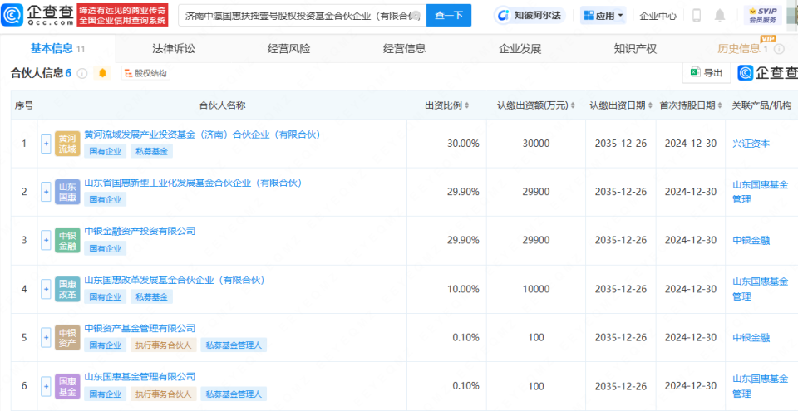This screenshot has height=411, width=798.
Task: Sort table by 出资比例 column
Action: [447, 105]
